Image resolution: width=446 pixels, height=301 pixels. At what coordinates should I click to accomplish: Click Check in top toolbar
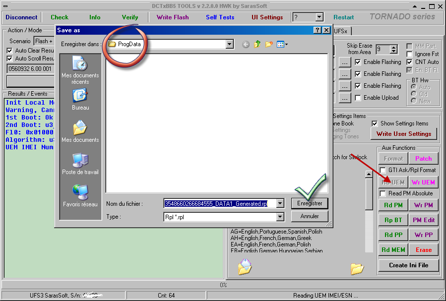(x=60, y=17)
